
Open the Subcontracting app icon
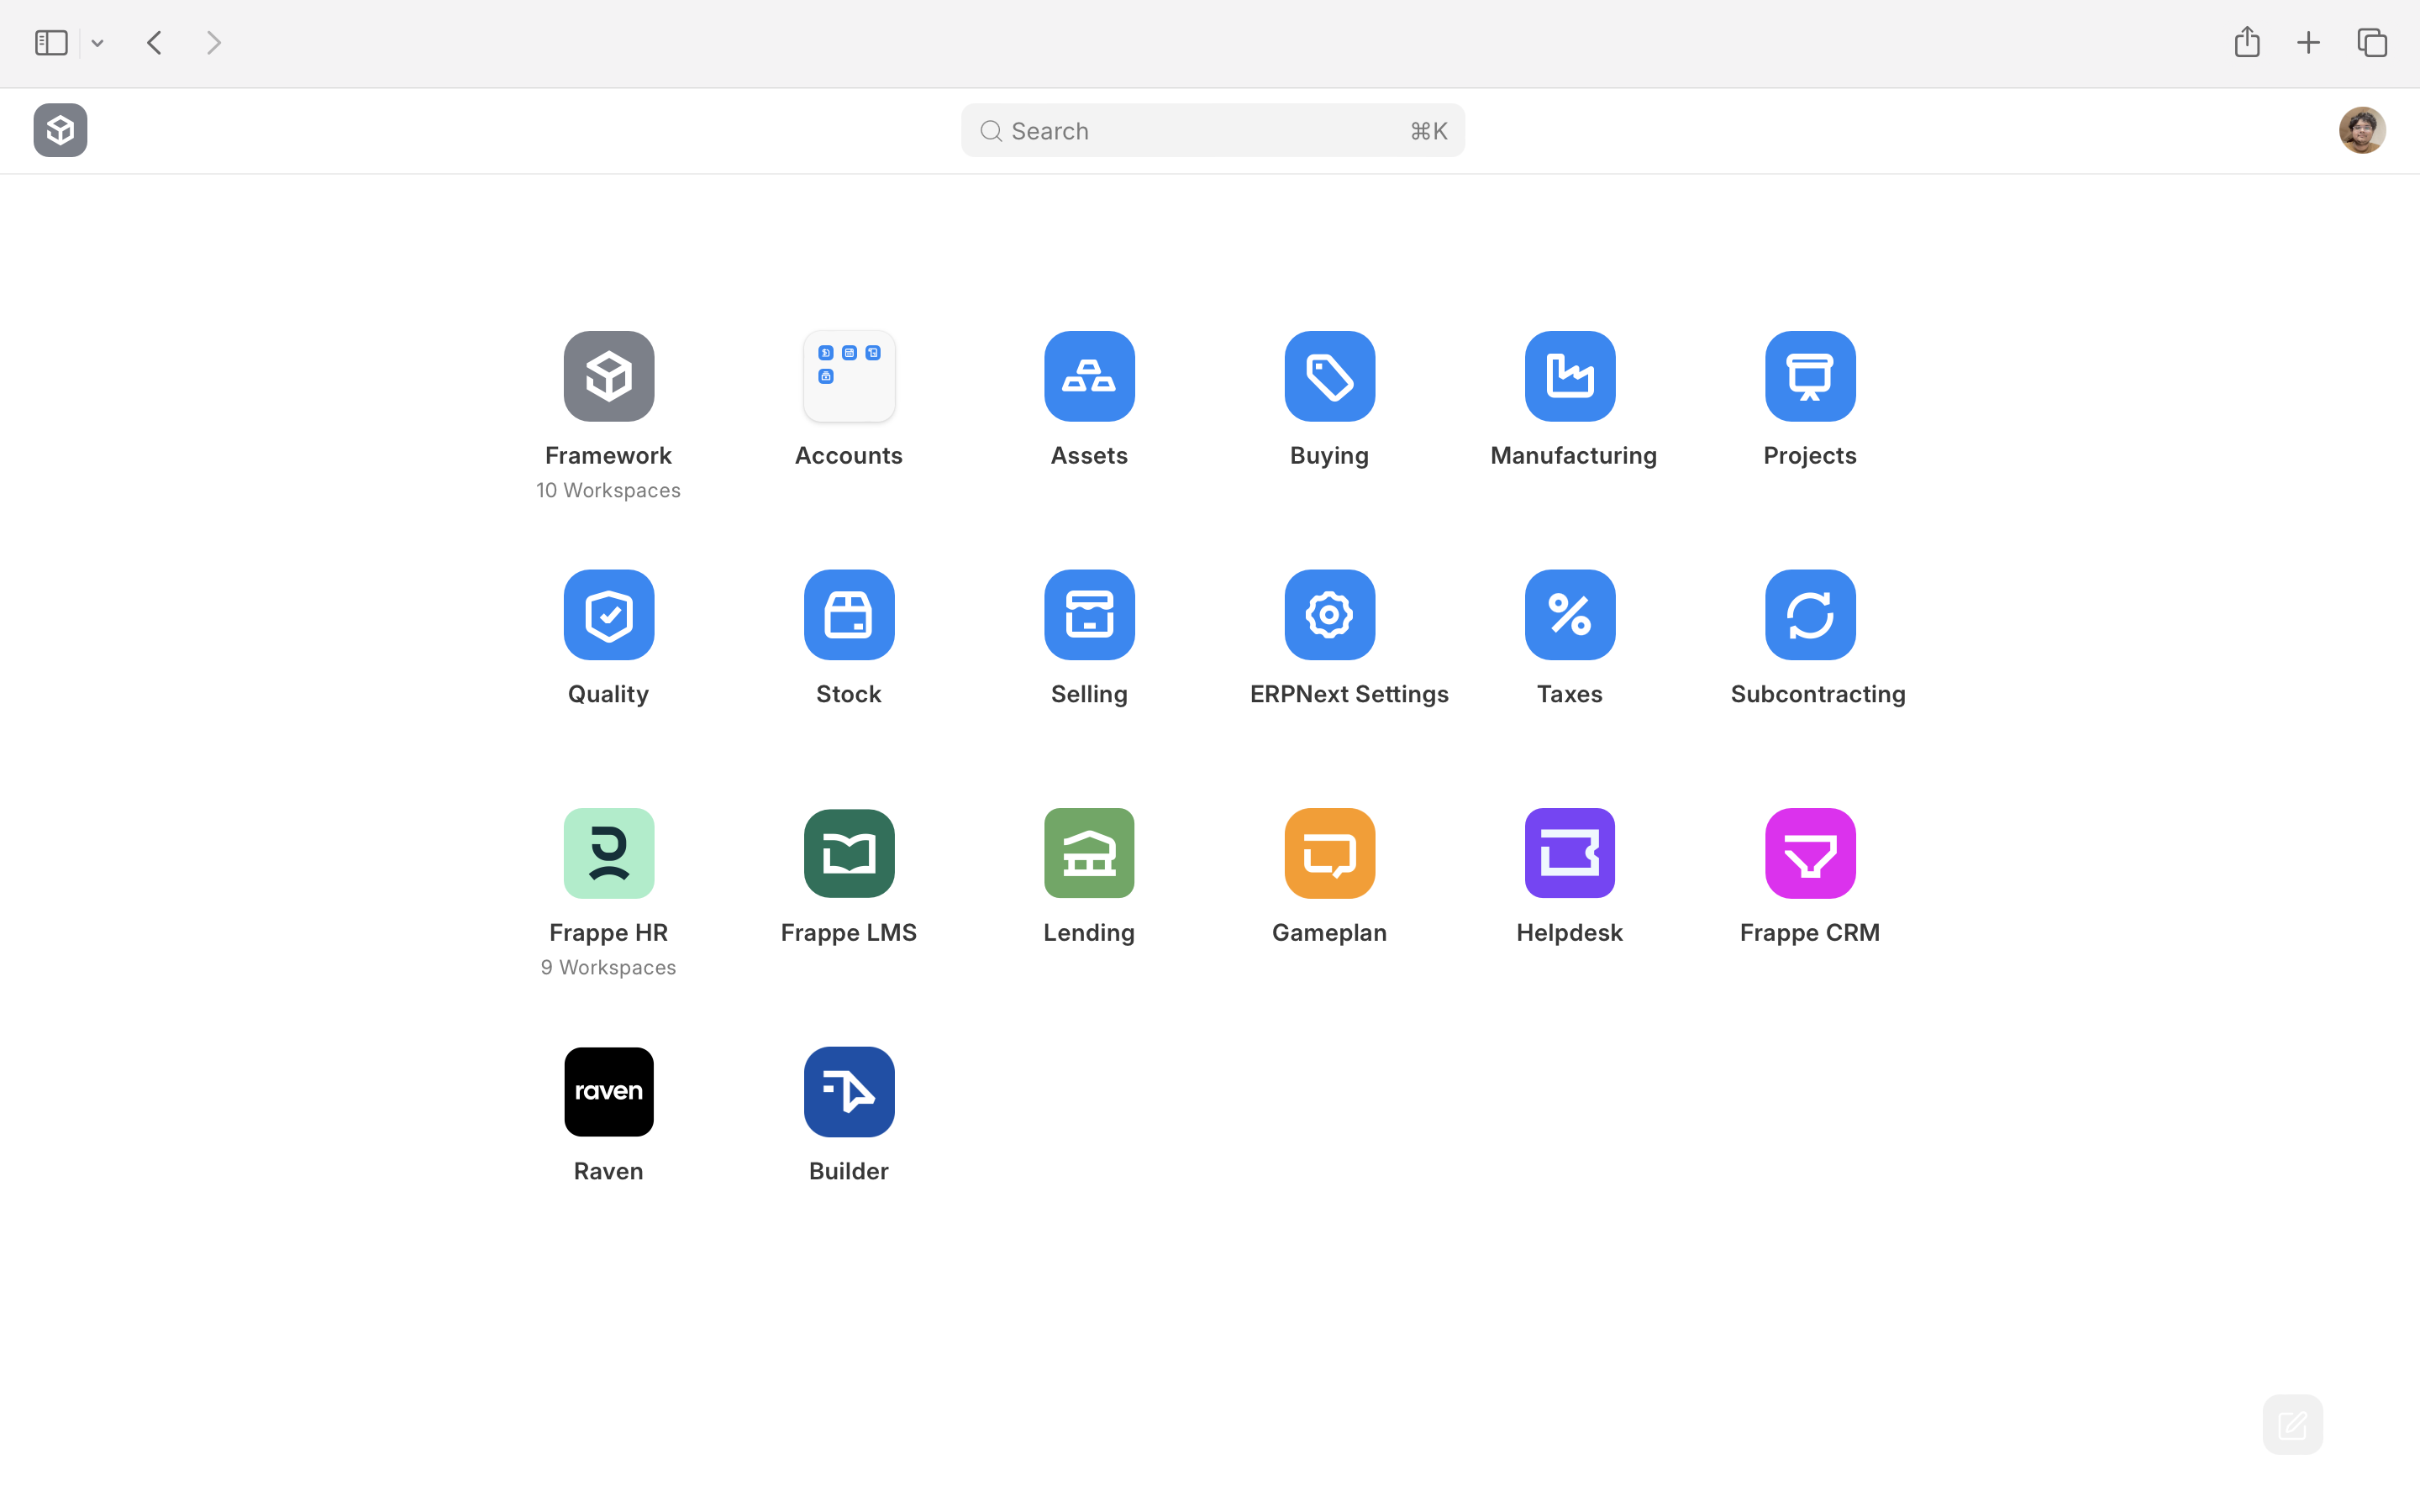(x=1810, y=615)
